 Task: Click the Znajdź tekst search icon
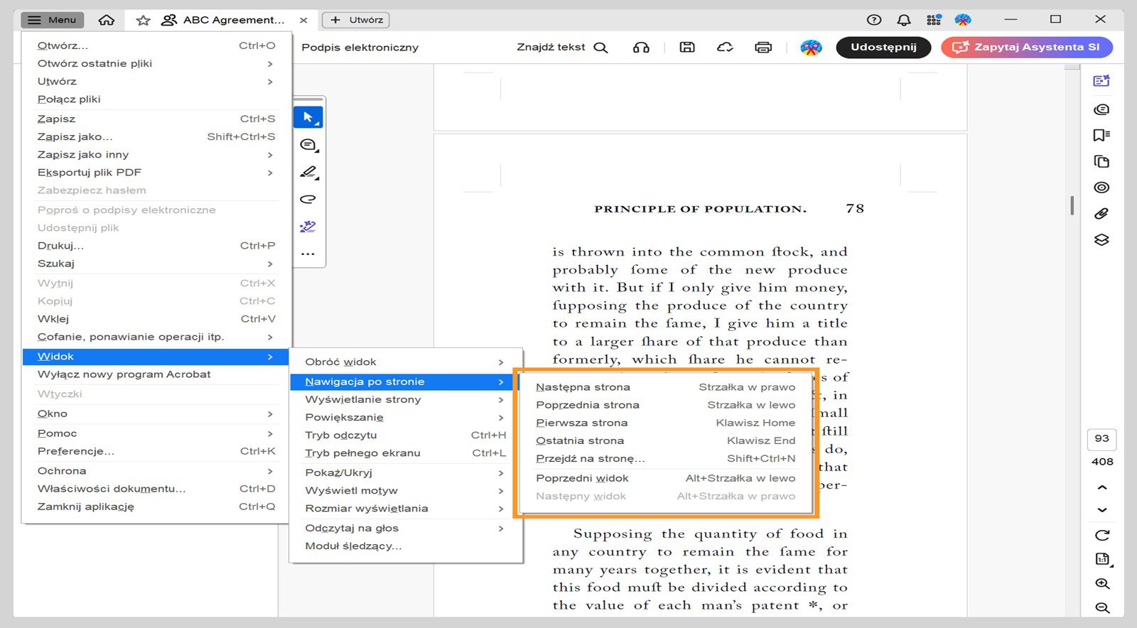point(600,48)
